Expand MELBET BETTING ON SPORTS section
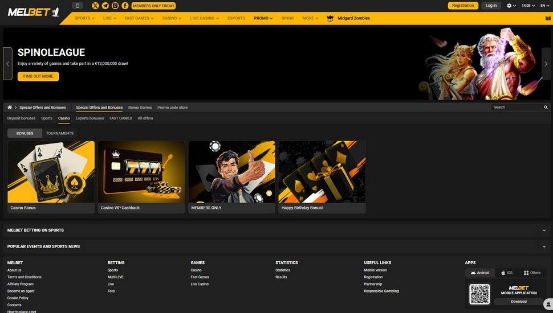Image resolution: width=553 pixels, height=313 pixels. [276, 230]
